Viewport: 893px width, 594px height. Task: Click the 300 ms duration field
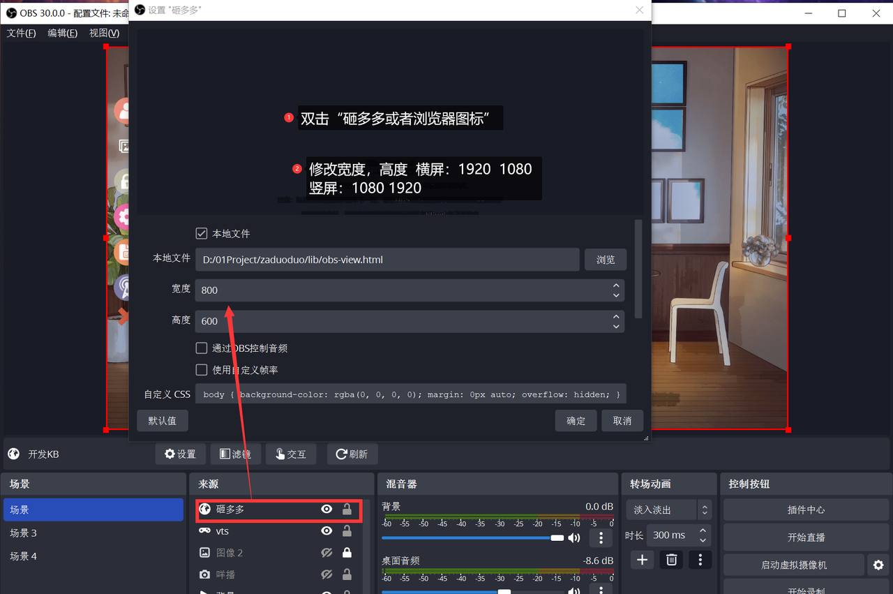[x=670, y=535]
